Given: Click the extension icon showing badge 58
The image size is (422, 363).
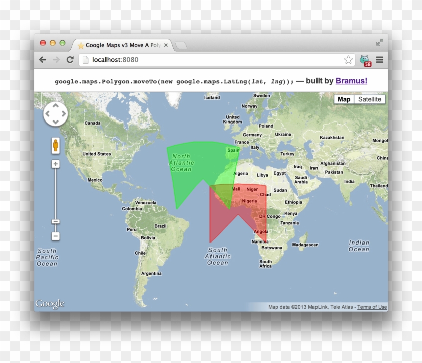Looking at the screenshot, I should click(x=365, y=59).
